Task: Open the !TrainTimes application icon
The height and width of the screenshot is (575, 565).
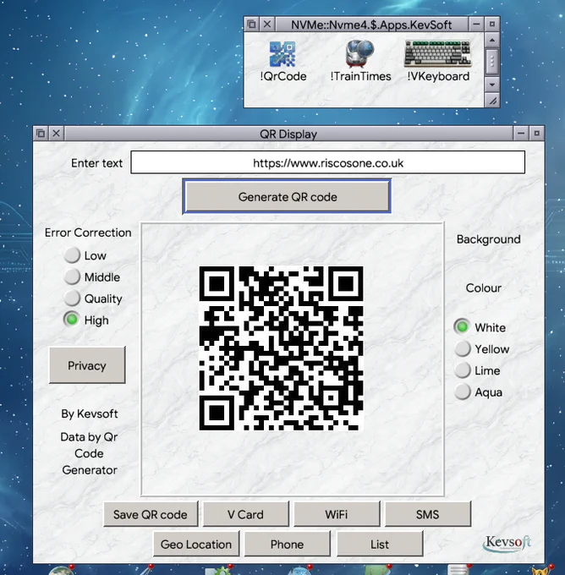Action: pyautogui.click(x=360, y=62)
